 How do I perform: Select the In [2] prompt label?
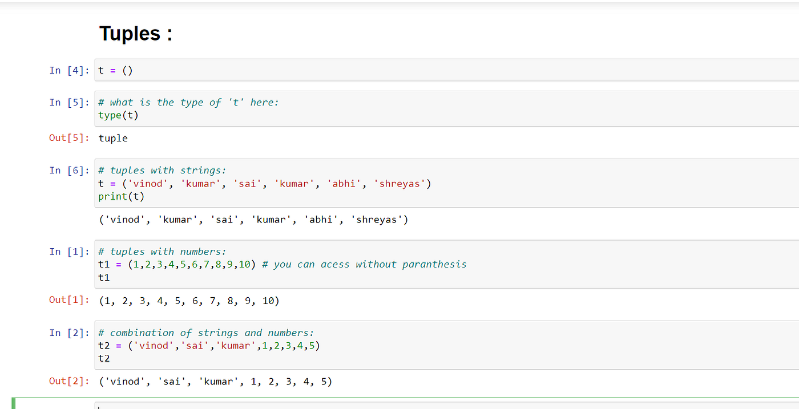[69, 332]
